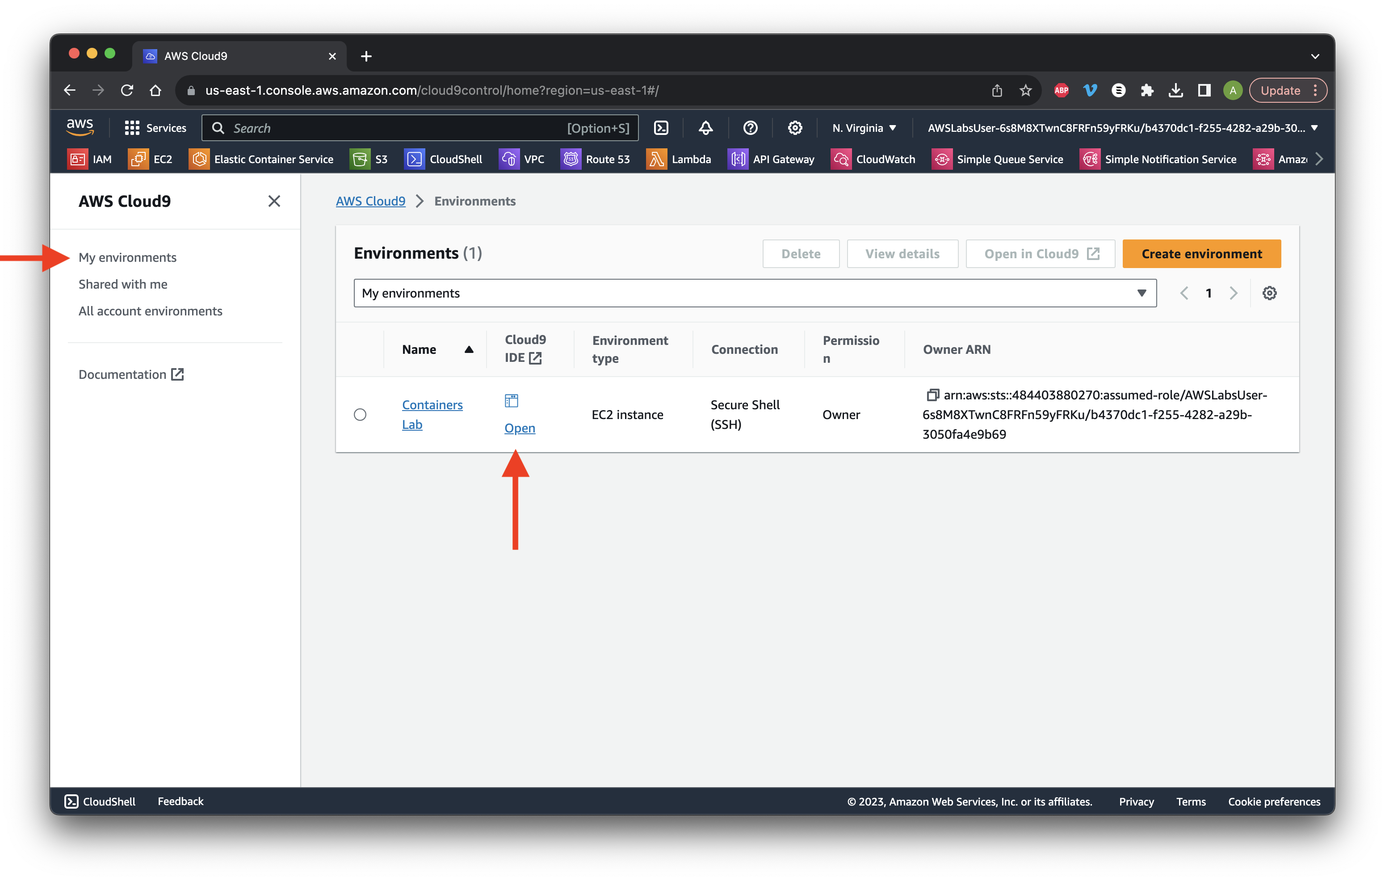Click the browser address bar URL
Screen dimensions: 1385x881
[432, 90]
